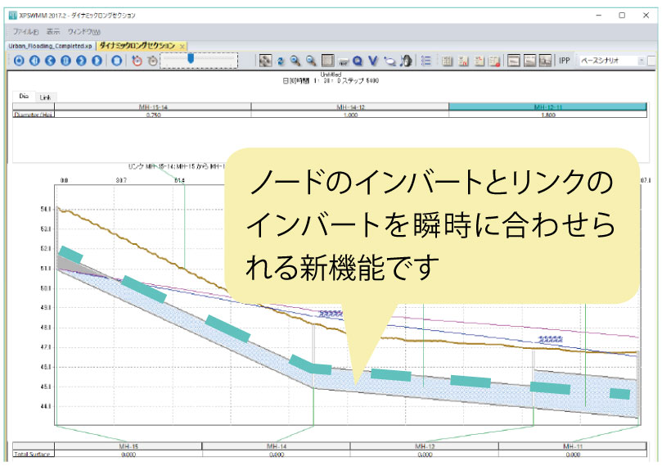Image resolution: width=662 pixels, height=466 pixels.
Task: Click the pan view icon
Action: (265, 61)
